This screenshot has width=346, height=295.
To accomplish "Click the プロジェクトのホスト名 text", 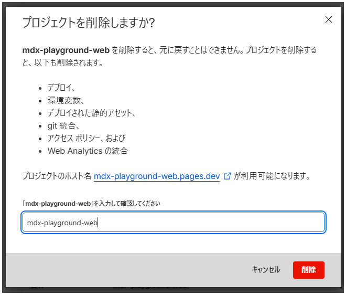I will (x=57, y=176).
